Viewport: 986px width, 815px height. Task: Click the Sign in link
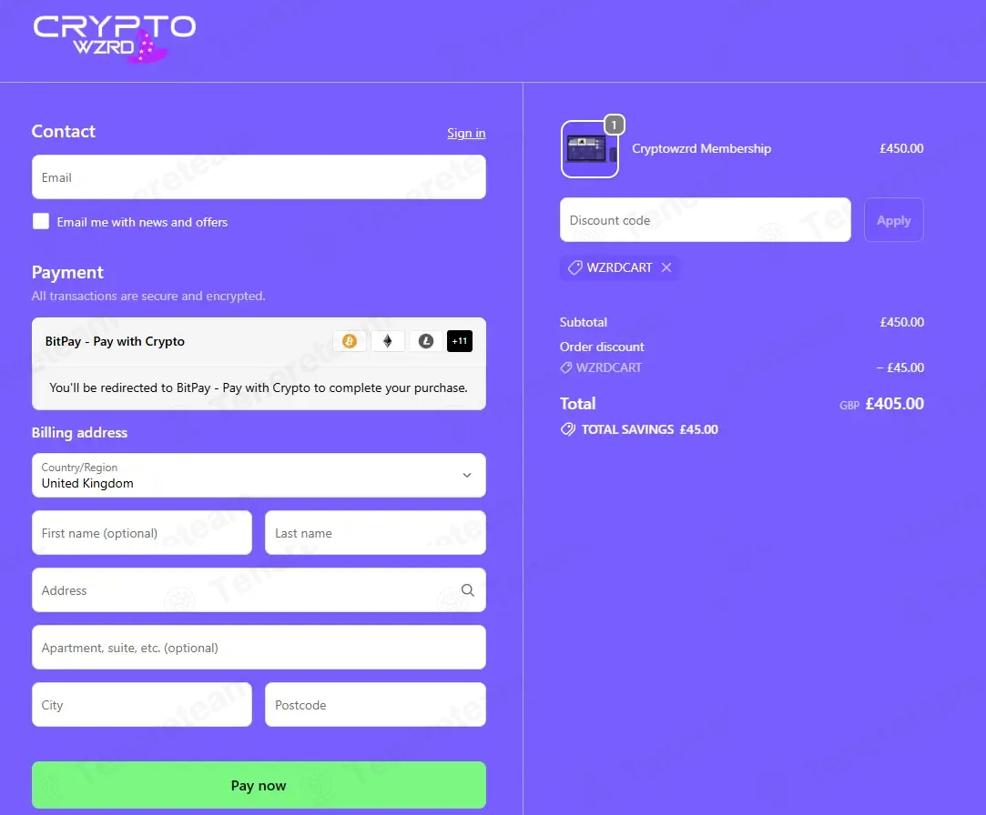[466, 133]
